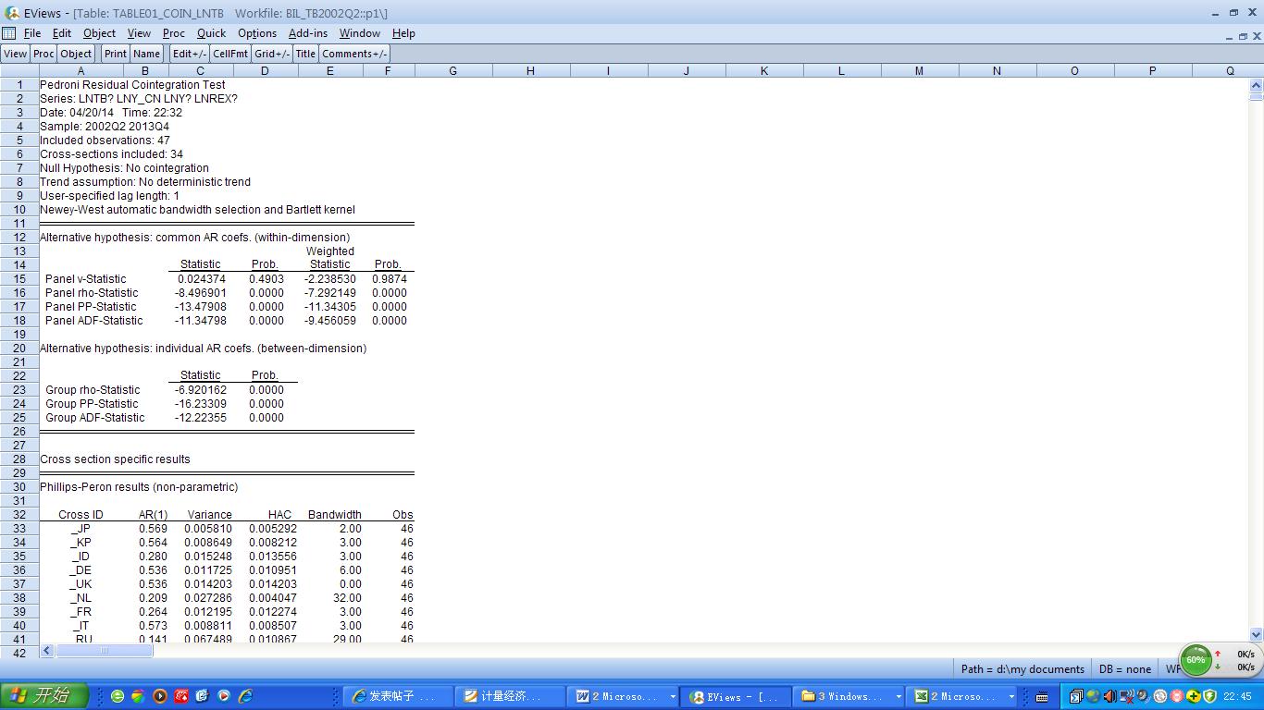Expand the Windows Explorer taskbar group arrow
This screenshot has width=1264, height=710.
(898, 697)
